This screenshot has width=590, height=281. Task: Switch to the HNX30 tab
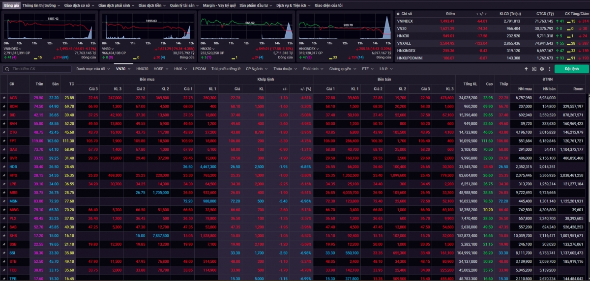pos(142,69)
